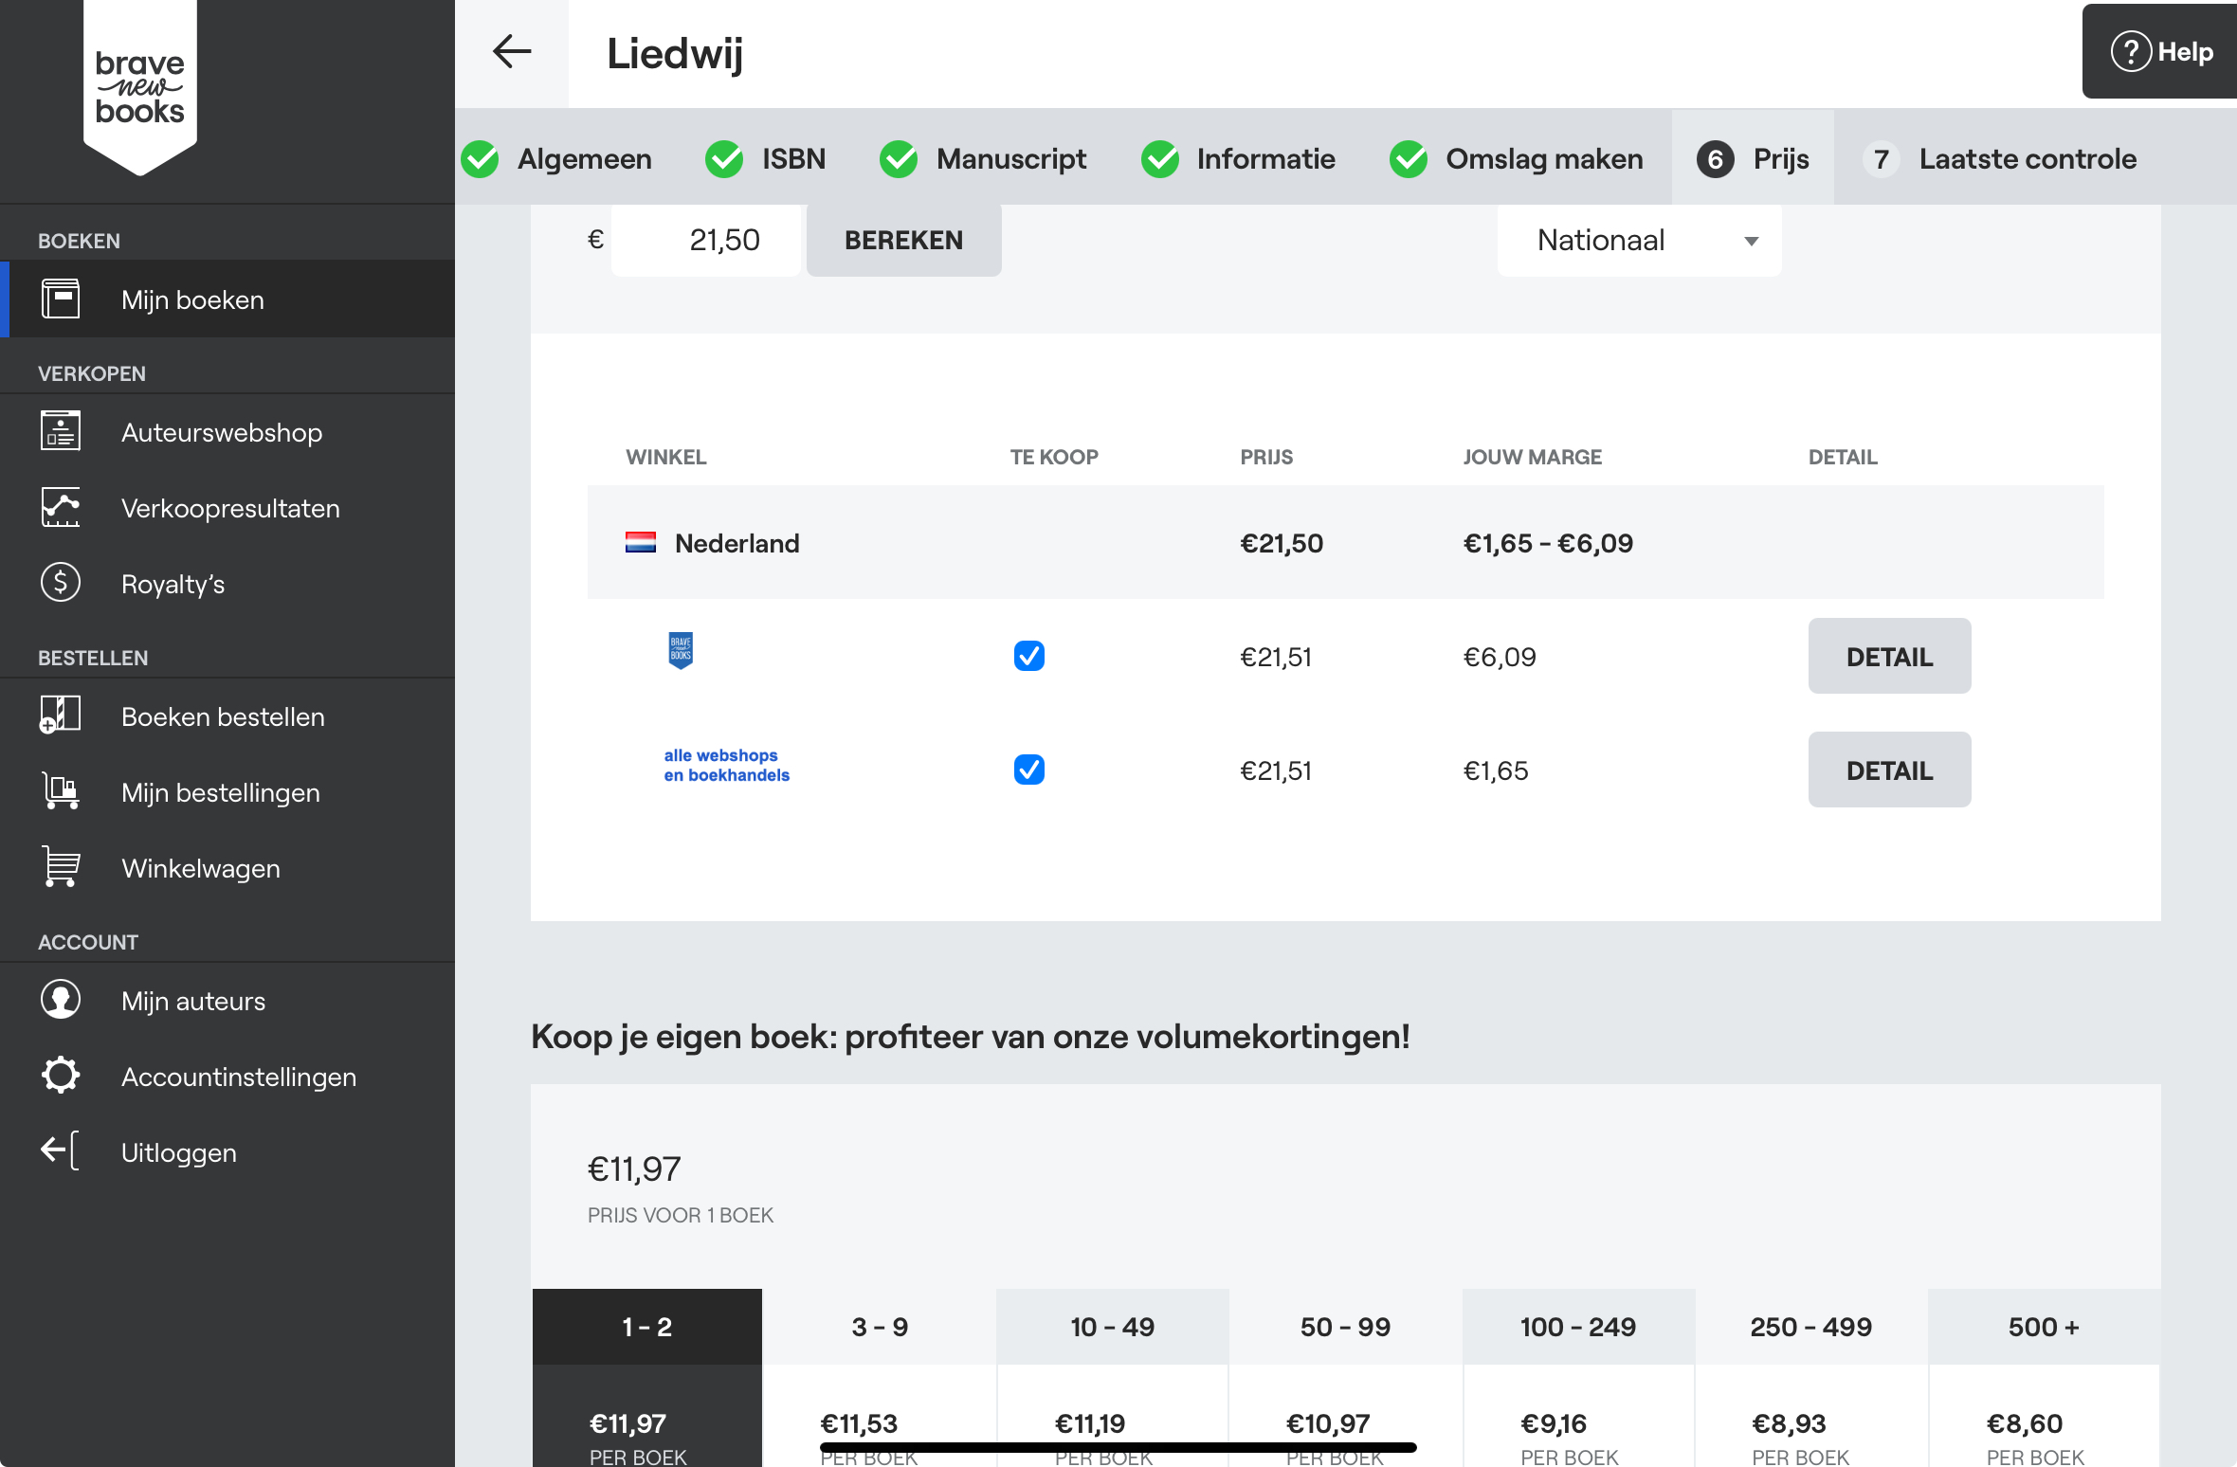Viewport: 2237px width, 1467px height.
Task: Open Accountinstellingen gear icon
Action: (x=61, y=1076)
